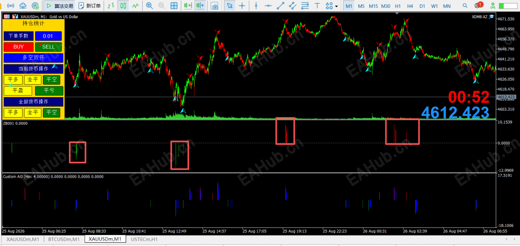
Task: Switch chart to candlestick style
Action: tap(123, 6)
